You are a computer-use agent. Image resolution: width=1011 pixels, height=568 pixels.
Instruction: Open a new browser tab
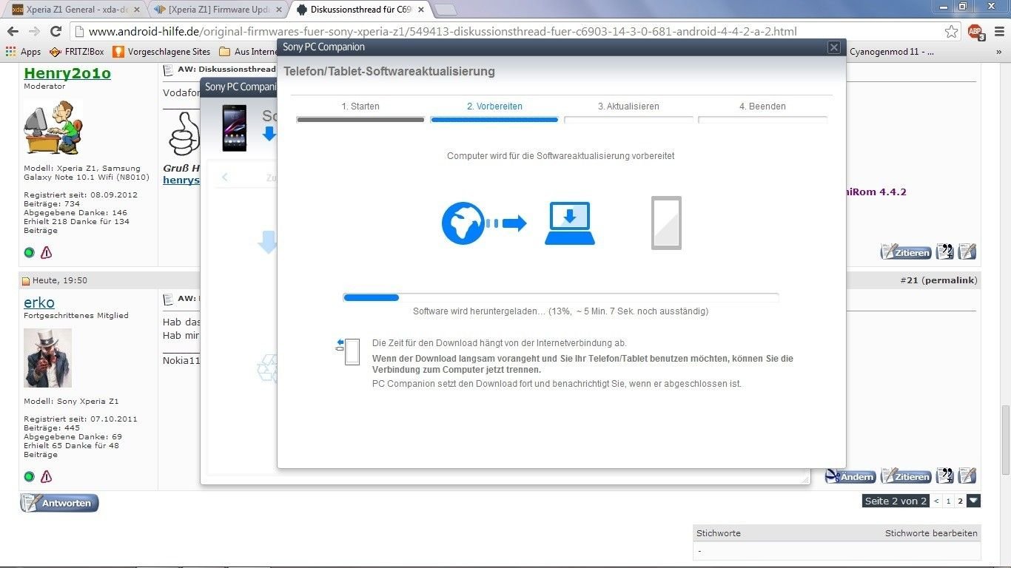pyautogui.click(x=445, y=10)
